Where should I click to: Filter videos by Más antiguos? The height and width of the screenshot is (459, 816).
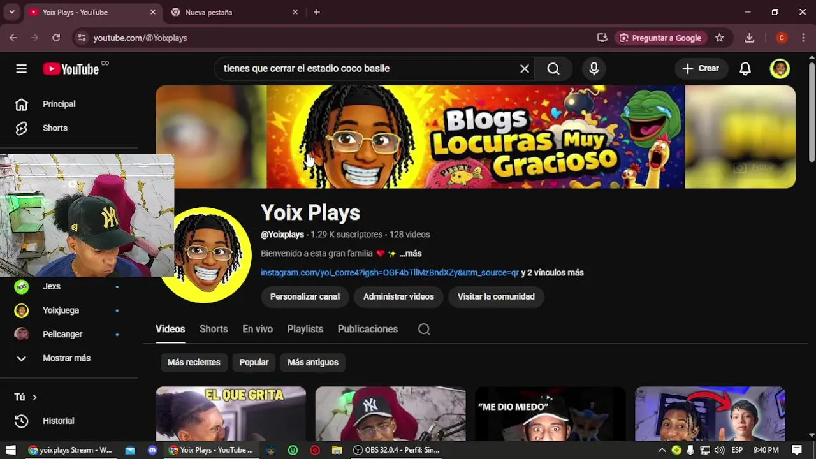pos(313,362)
